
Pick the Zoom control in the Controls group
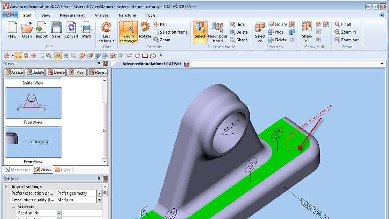tap(162, 40)
